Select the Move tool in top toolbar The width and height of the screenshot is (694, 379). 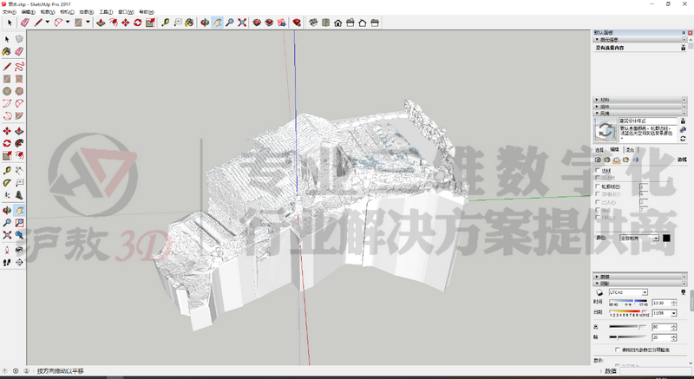[x=126, y=23]
